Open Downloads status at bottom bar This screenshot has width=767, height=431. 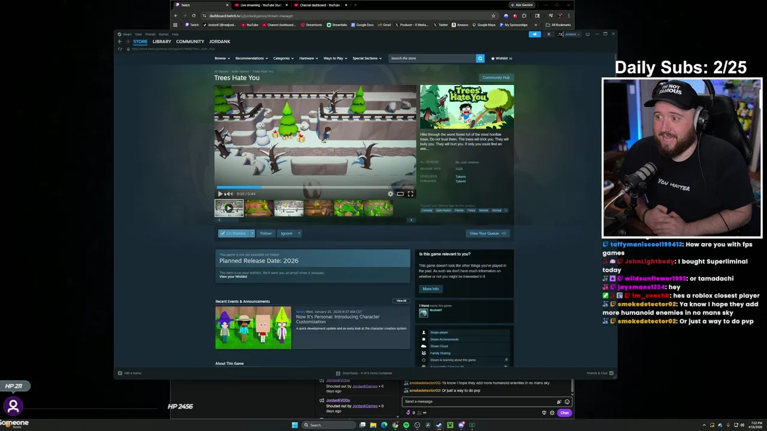(x=364, y=373)
